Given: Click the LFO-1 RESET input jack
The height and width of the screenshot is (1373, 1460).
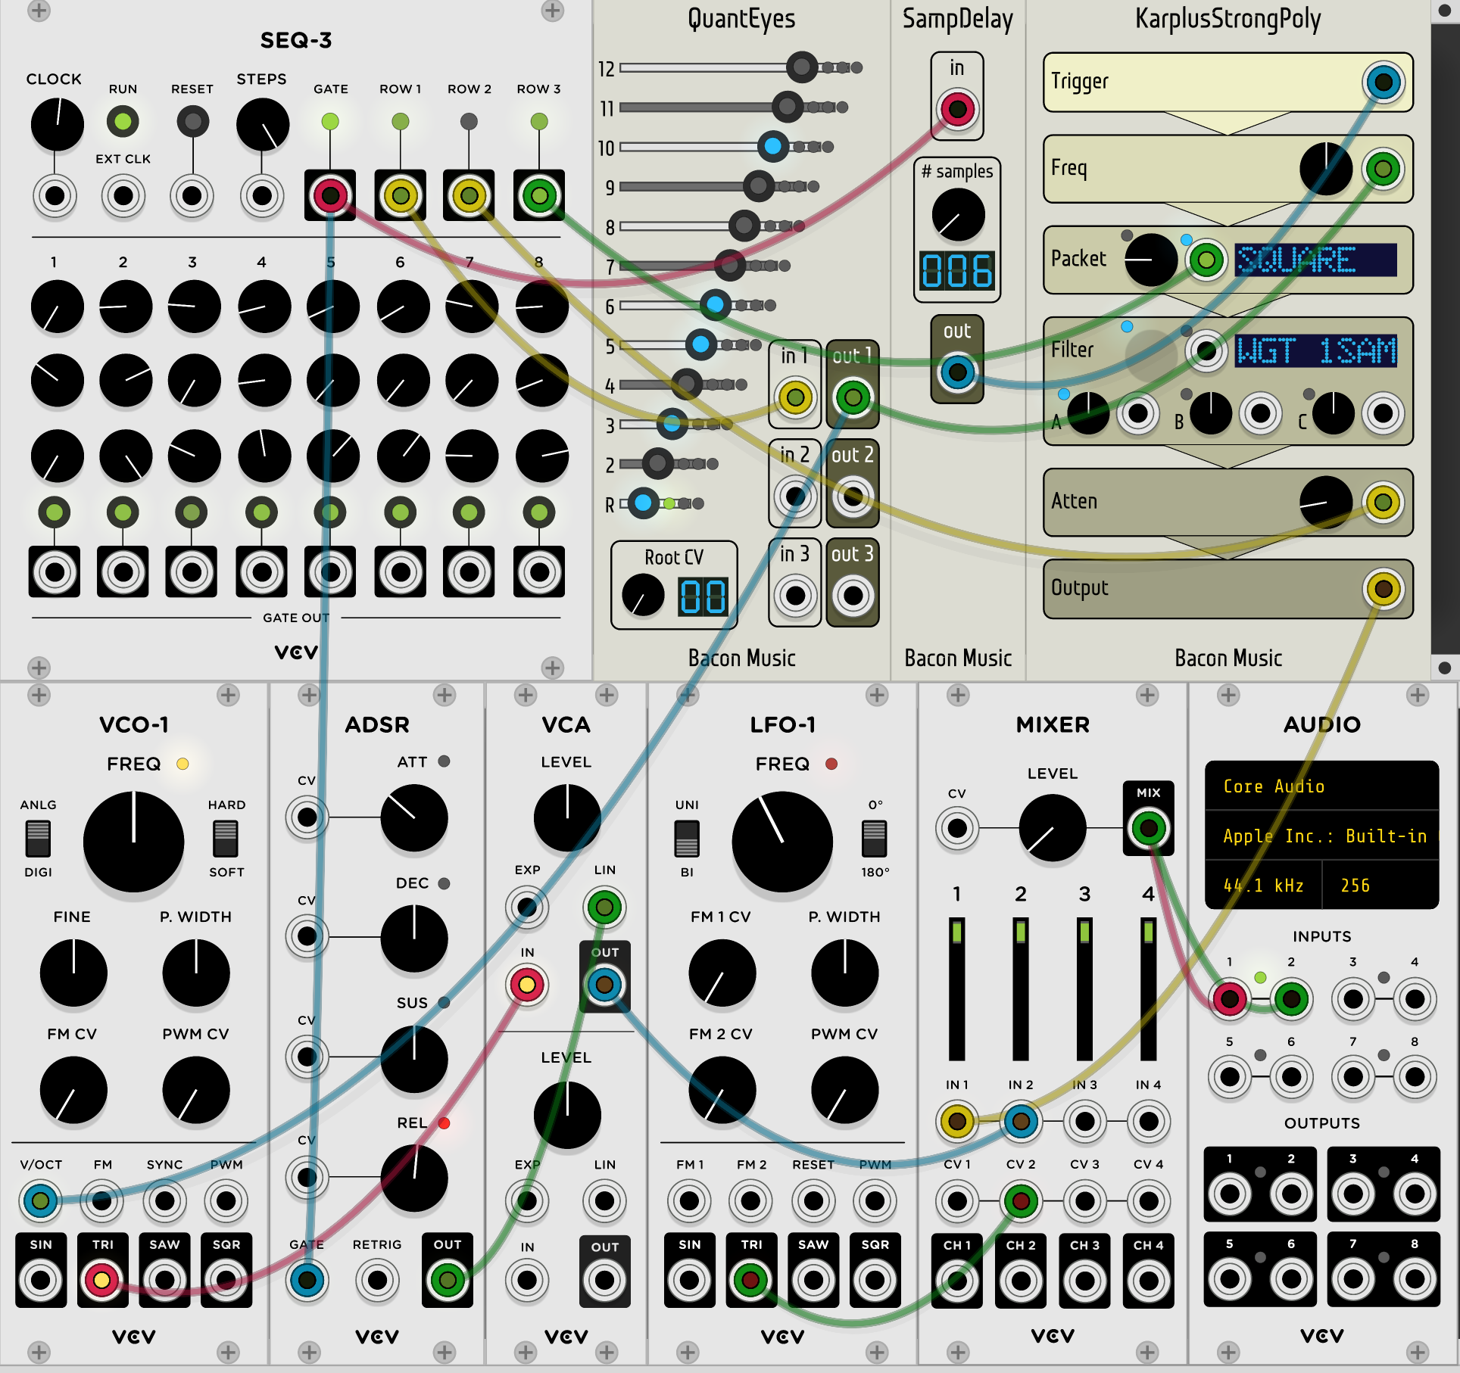Looking at the screenshot, I should click(x=813, y=1200).
